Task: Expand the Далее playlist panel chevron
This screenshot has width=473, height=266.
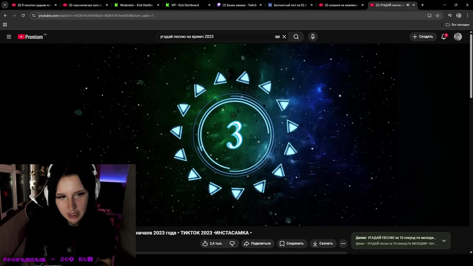Action: point(444,241)
